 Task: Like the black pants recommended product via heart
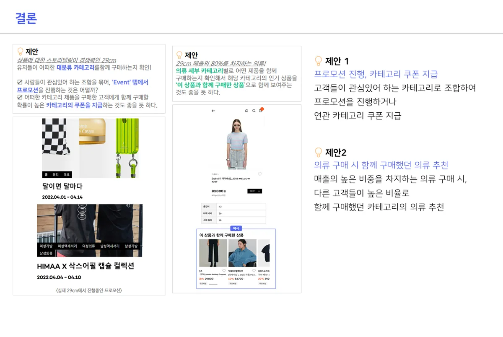pos(224,271)
